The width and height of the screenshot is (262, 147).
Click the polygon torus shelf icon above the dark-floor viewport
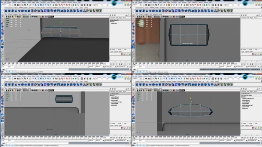tap(22, 11)
